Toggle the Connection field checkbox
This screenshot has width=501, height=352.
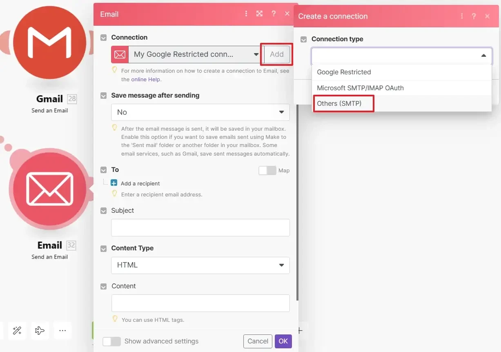104,37
